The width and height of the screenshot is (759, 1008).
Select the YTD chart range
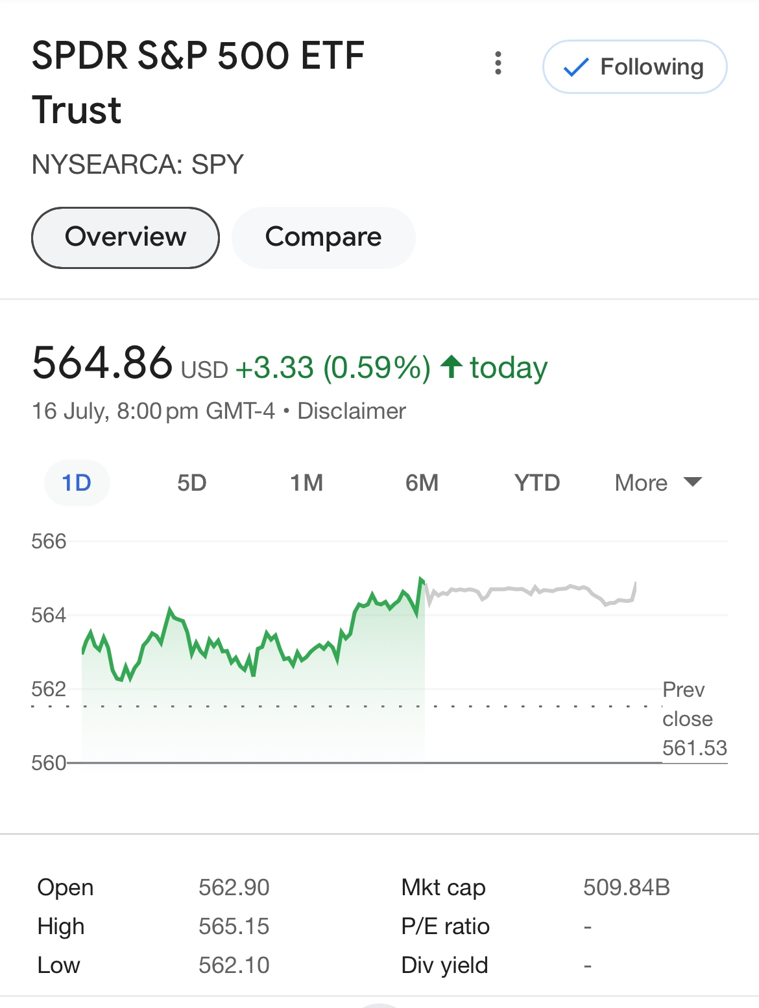click(537, 483)
